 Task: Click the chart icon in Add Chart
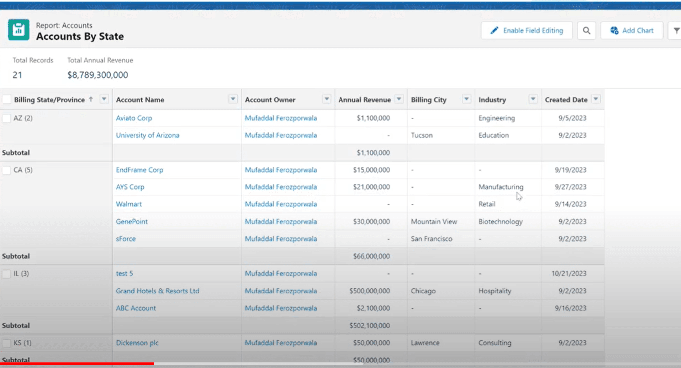[614, 30]
